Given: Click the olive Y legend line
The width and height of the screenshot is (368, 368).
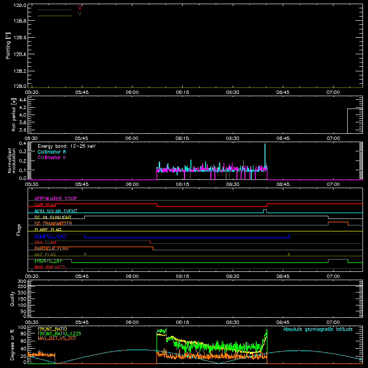Looking at the screenshot, I should 55,16.
